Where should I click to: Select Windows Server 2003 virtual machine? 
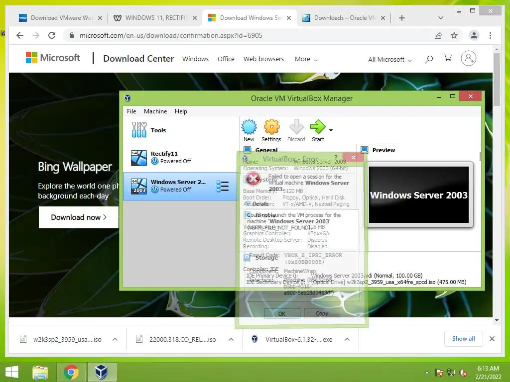coord(181,187)
